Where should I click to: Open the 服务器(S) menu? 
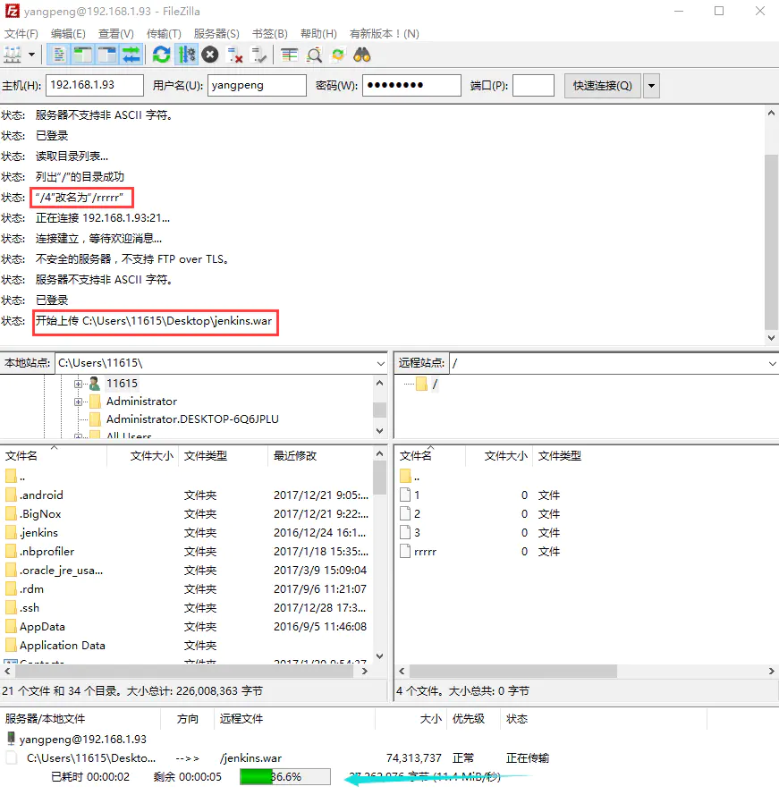pos(216,33)
